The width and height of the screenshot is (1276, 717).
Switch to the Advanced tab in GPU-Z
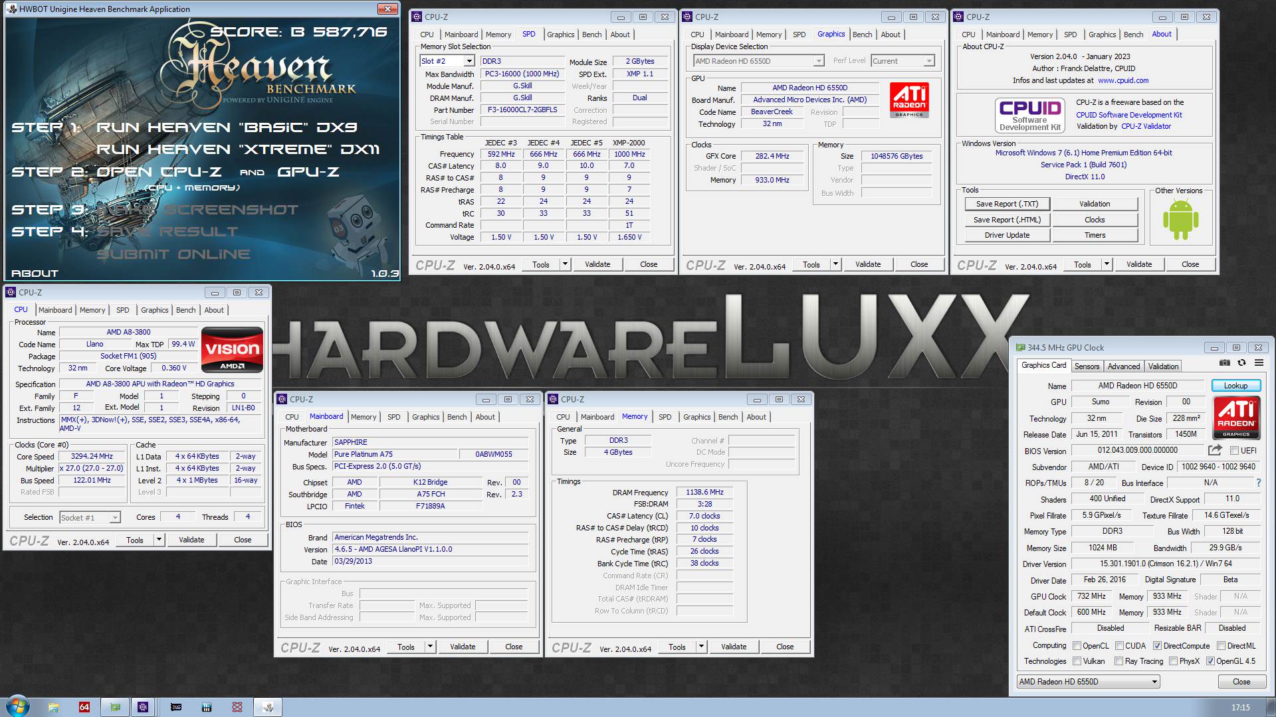[1124, 366]
